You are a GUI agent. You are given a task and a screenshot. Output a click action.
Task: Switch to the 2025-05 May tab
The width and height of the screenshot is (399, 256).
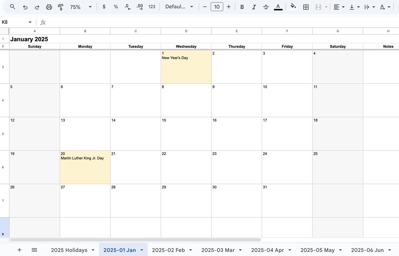click(x=317, y=250)
